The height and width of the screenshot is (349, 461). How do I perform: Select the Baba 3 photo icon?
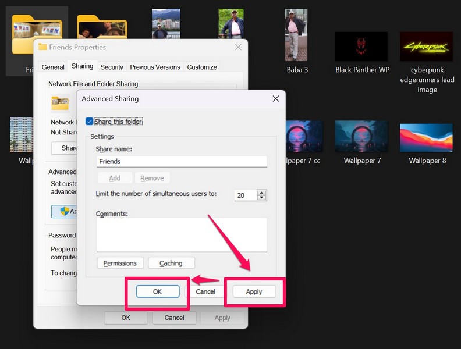[x=296, y=35]
